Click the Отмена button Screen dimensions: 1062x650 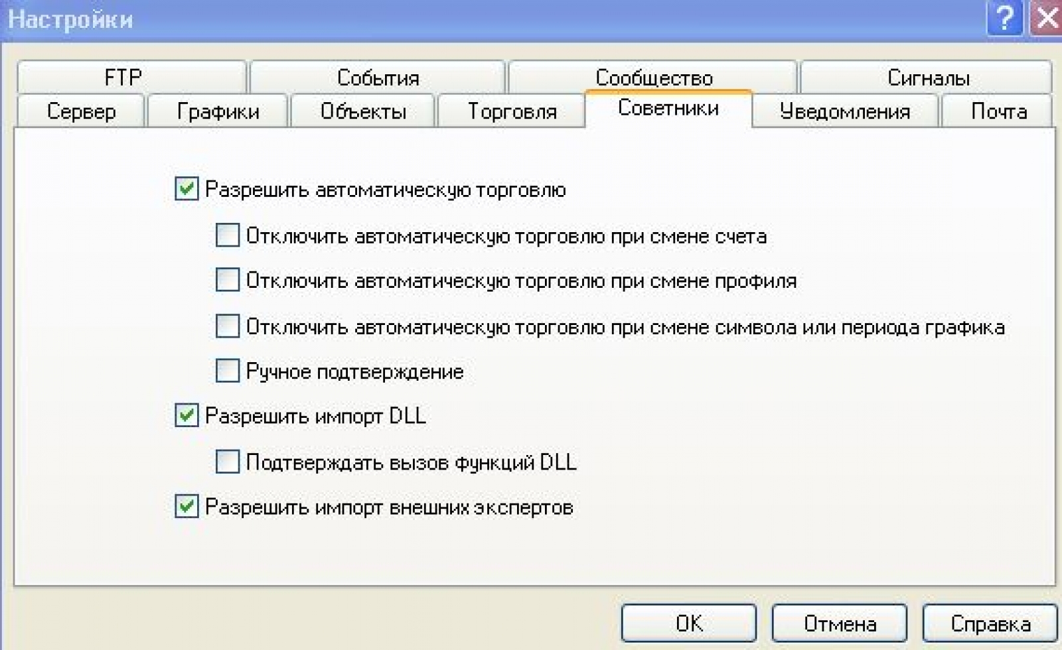tap(839, 623)
